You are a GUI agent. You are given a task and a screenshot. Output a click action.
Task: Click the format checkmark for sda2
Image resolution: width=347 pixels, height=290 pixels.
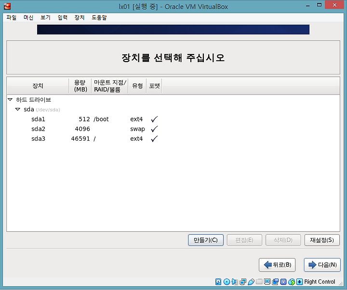[x=154, y=129]
